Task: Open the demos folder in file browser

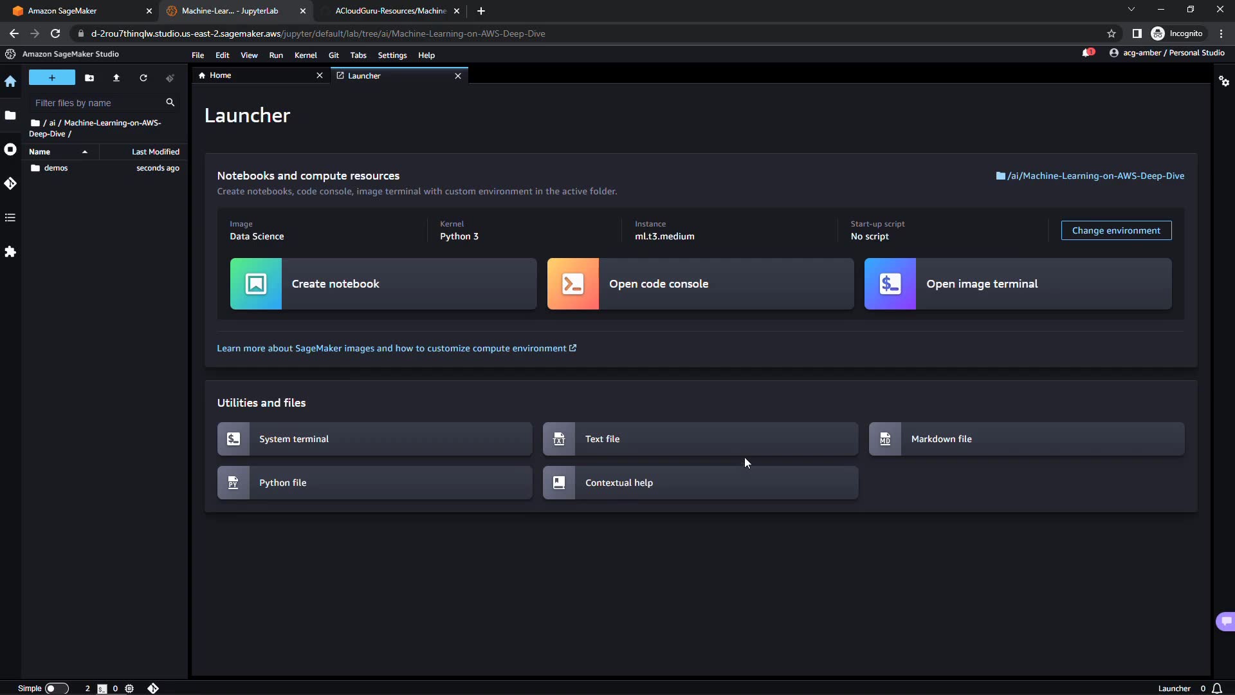Action: point(56,168)
